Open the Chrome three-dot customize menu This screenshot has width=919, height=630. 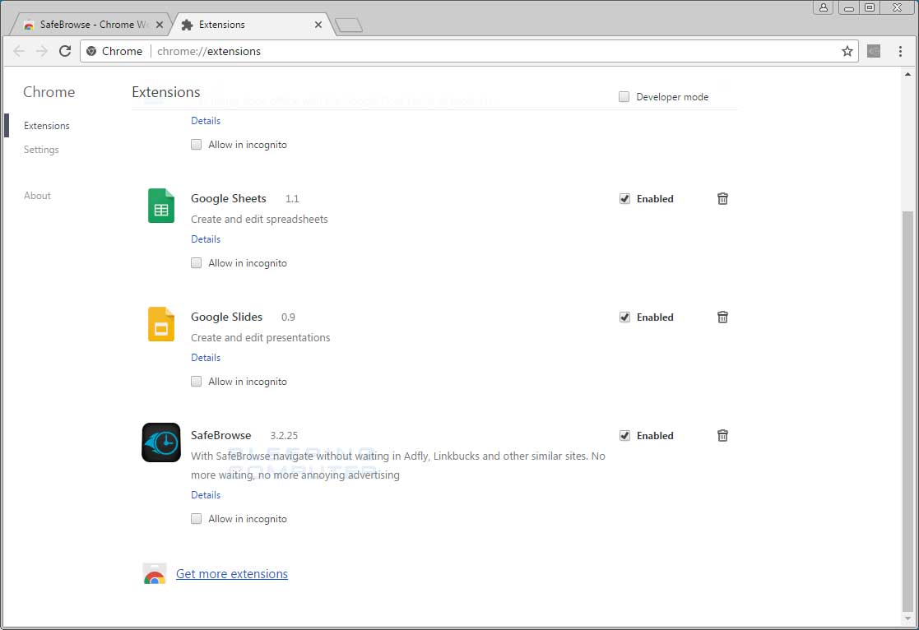900,51
